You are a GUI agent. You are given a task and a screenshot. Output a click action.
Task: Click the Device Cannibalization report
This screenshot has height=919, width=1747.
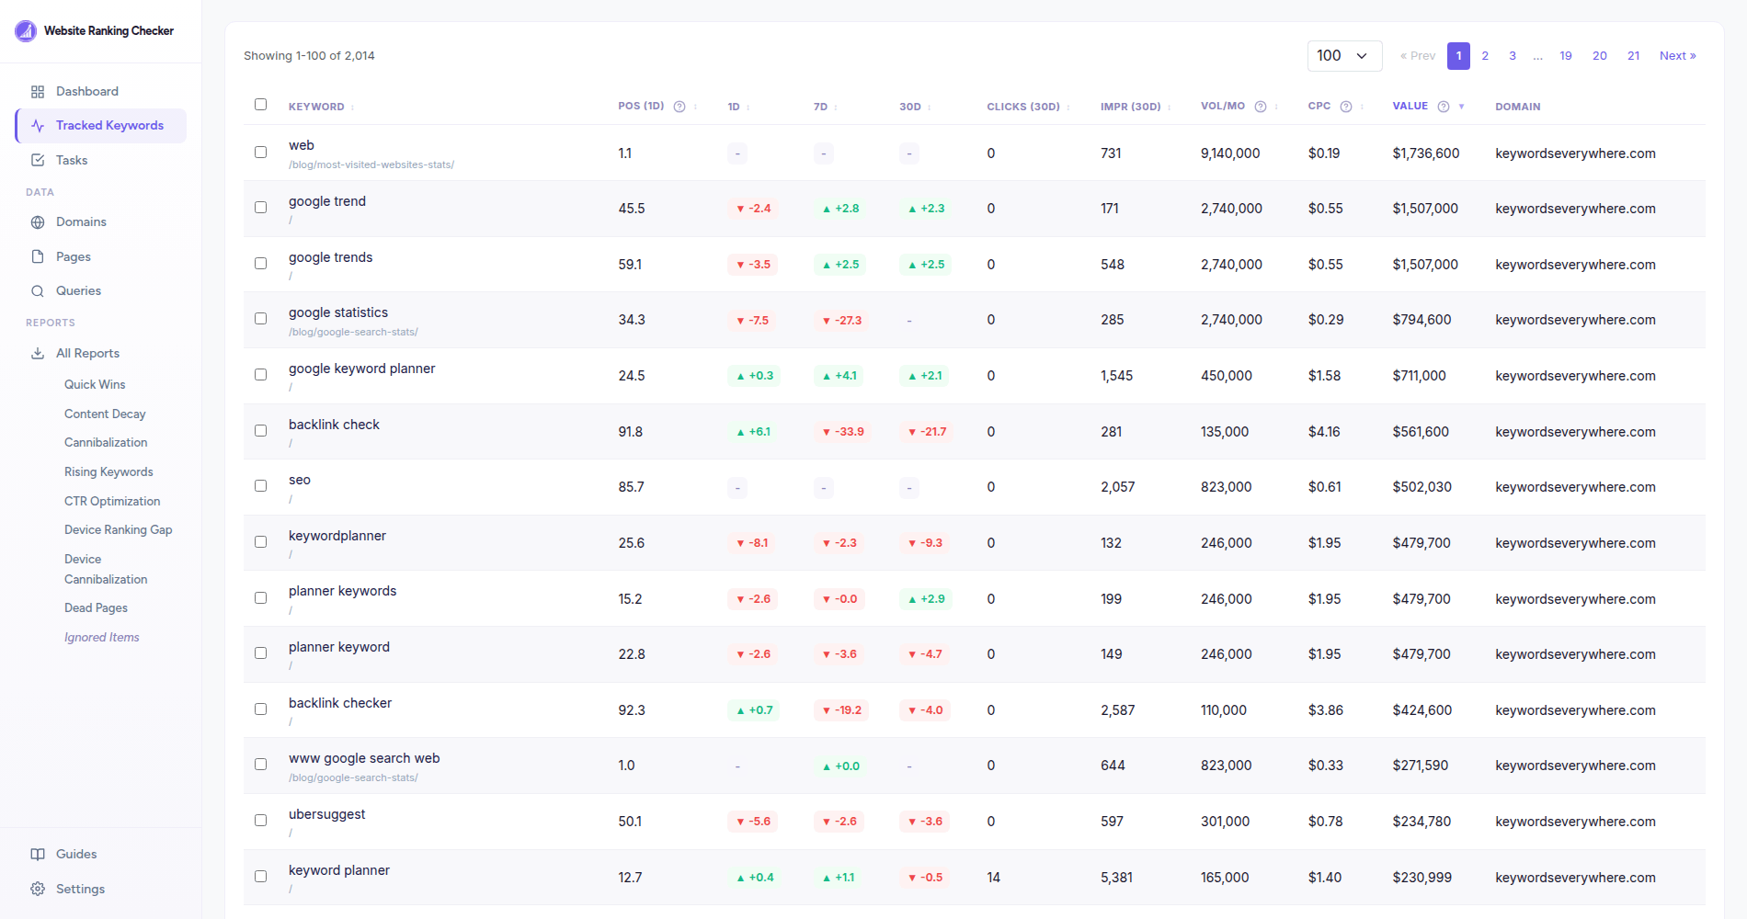(x=106, y=570)
